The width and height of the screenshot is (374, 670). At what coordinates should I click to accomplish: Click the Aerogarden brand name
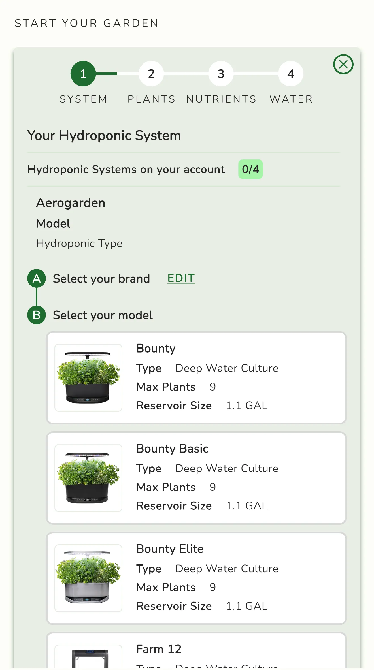pyautogui.click(x=71, y=203)
